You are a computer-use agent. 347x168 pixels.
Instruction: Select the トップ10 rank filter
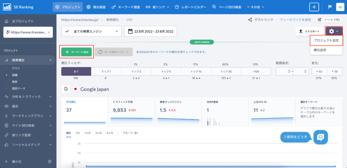pos(198,71)
